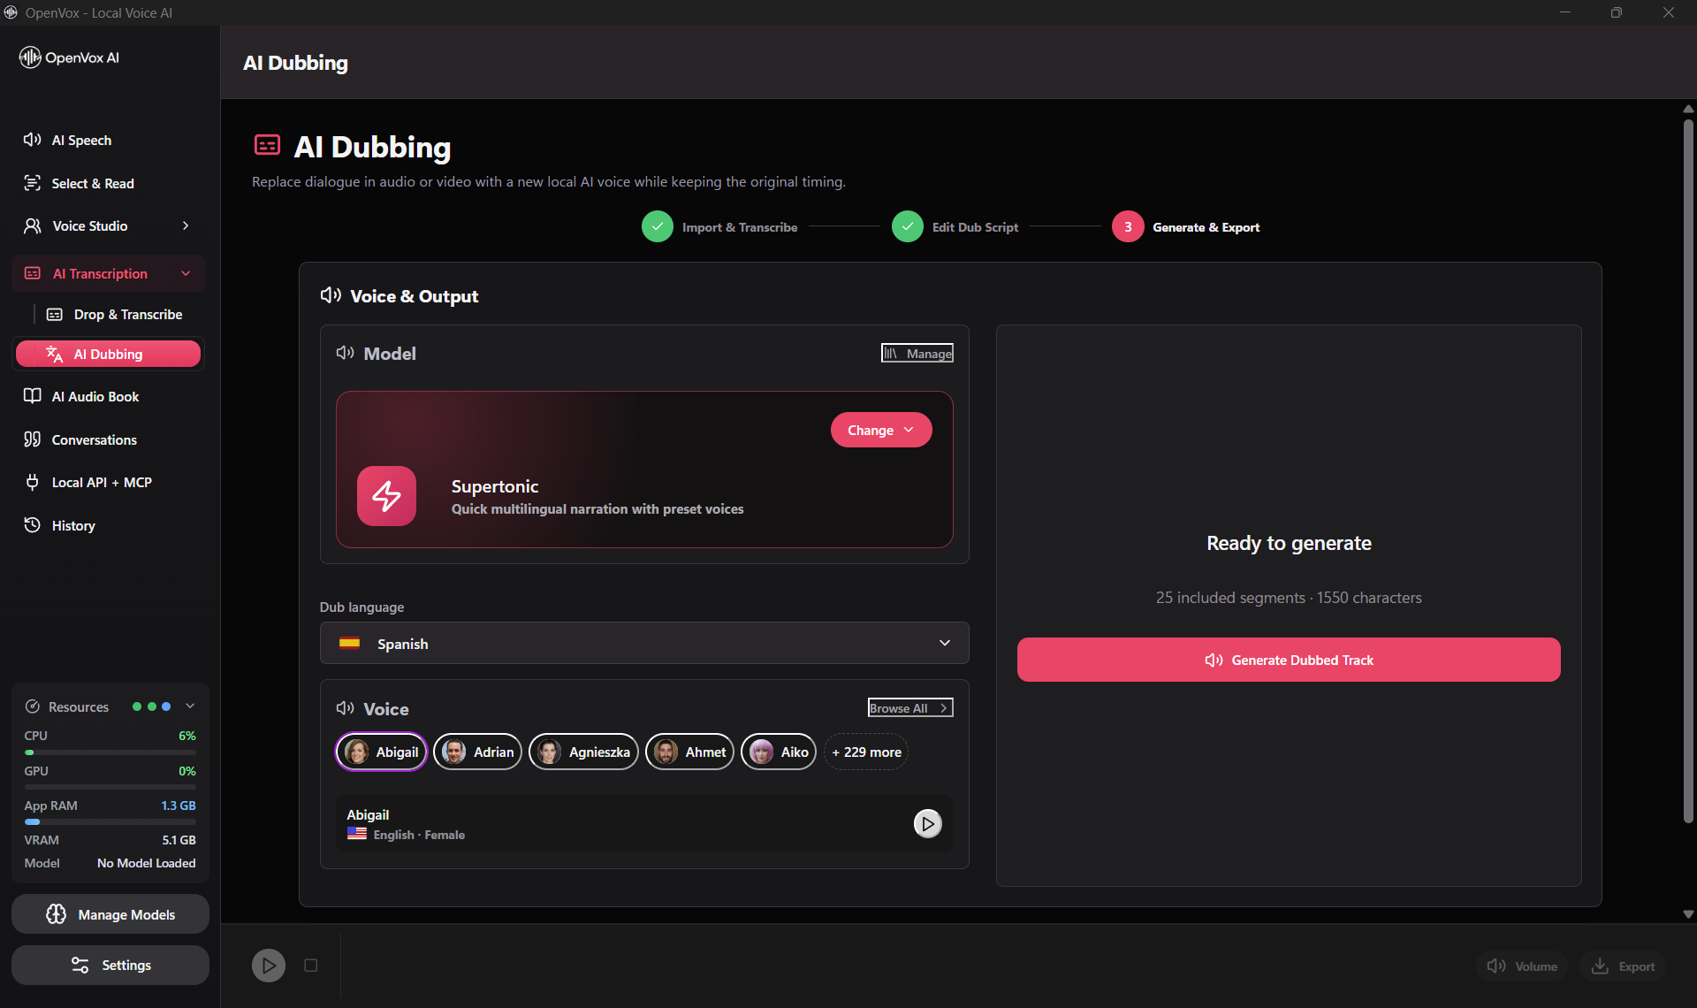Select the Aiko voice chip

(x=779, y=752)
